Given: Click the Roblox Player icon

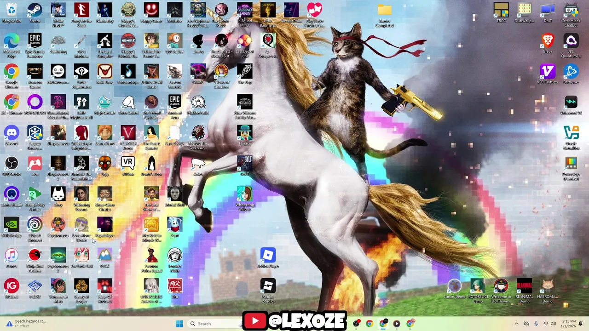Looking at the screenshot, I should pyautogui.click(x=268, y=258).
